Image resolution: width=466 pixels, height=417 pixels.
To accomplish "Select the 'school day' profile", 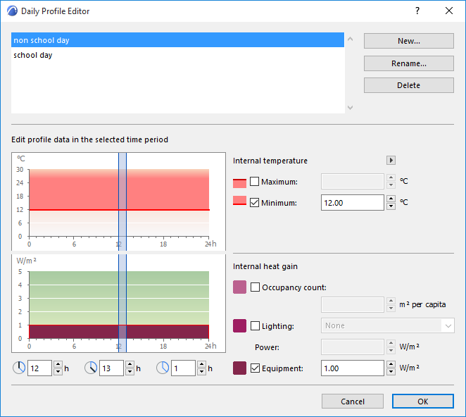I will (177, 55).
